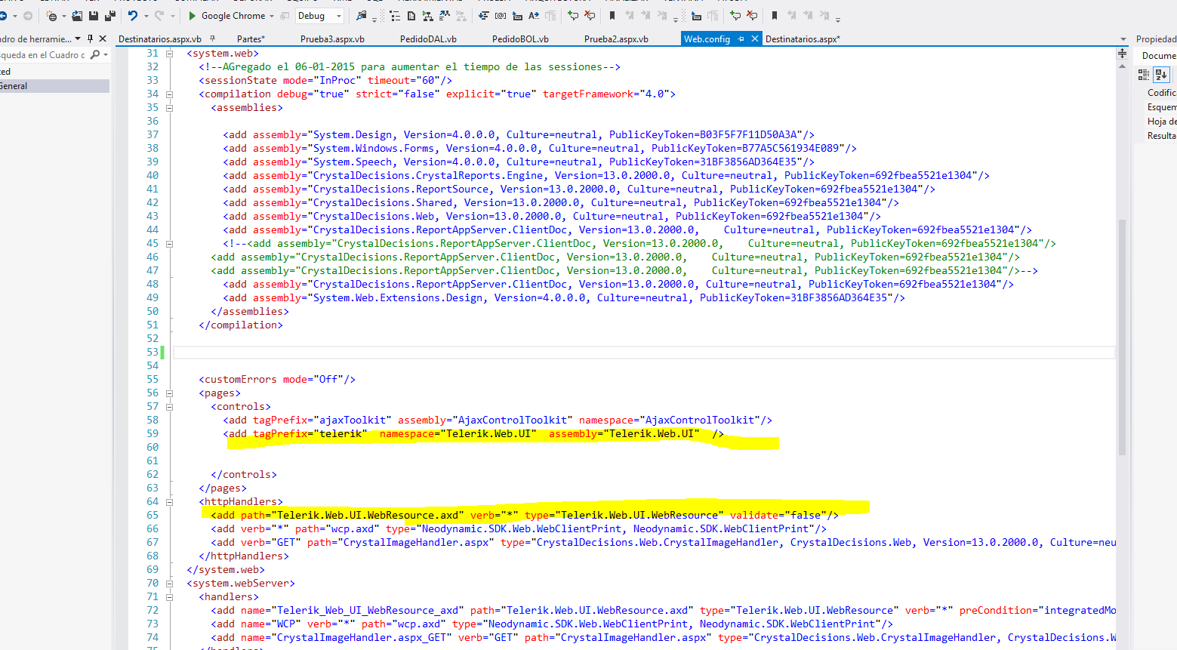Viewport: 1177px width, 650px height.
Task: Click the grayed redo arrow
Action: click(x=159, y=16)
